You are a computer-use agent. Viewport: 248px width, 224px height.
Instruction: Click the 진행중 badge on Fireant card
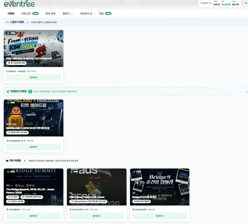point(11,33)
